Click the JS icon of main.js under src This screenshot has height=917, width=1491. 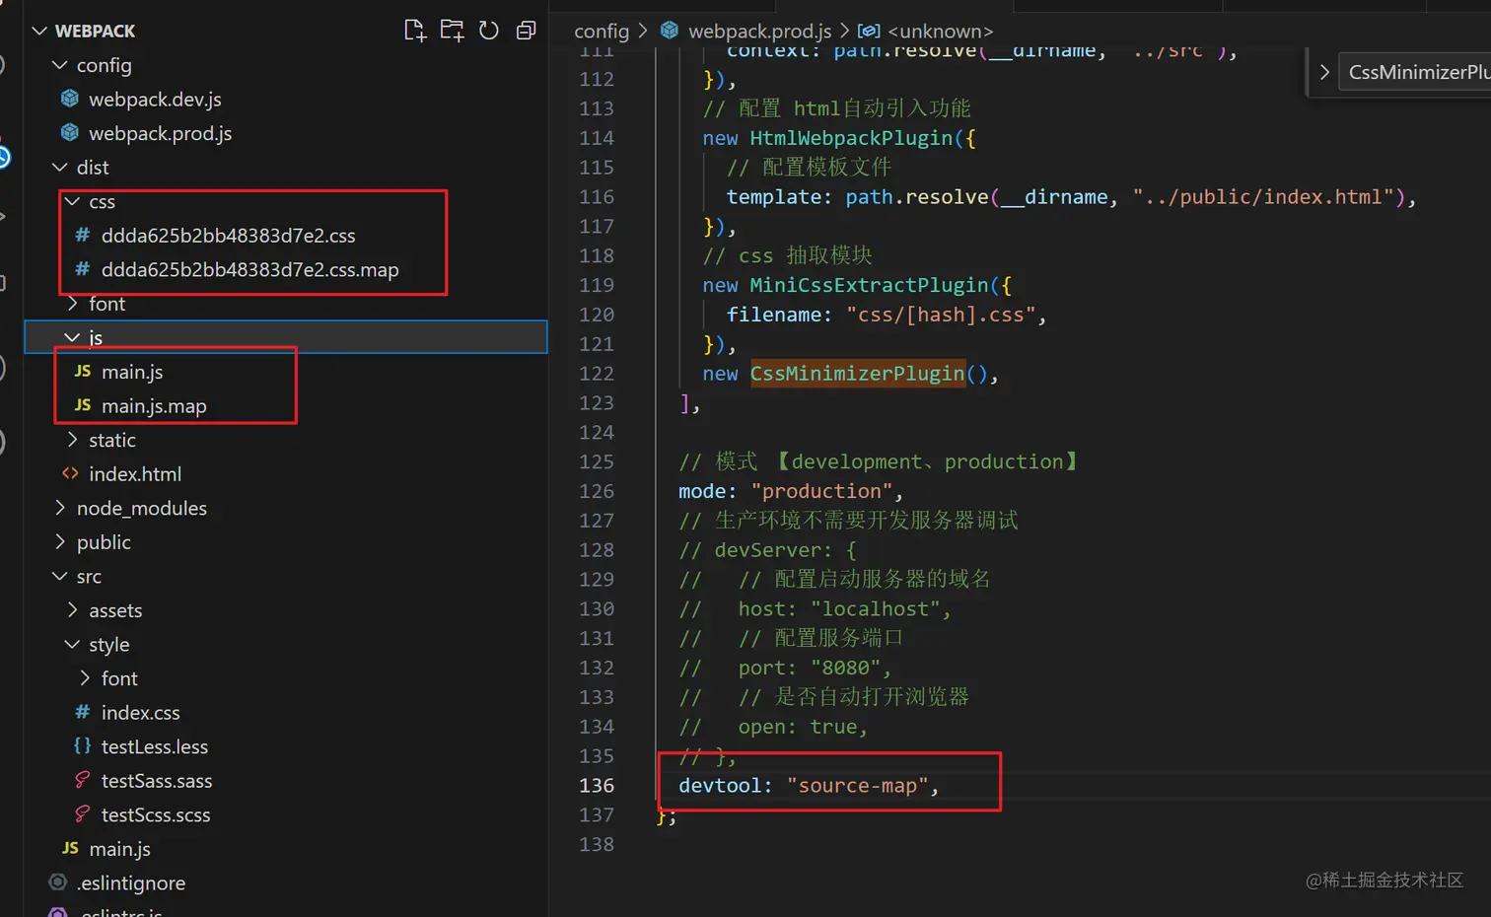(x=70, y=848)
